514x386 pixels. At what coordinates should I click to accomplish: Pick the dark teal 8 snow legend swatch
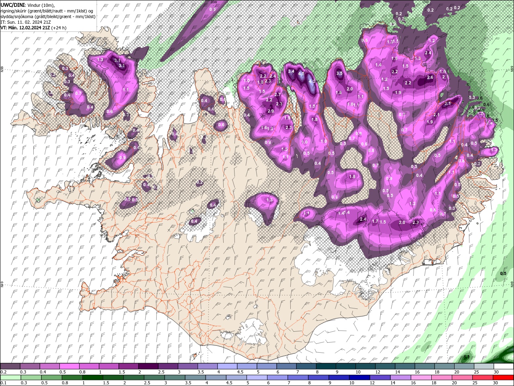coord(326,366)
